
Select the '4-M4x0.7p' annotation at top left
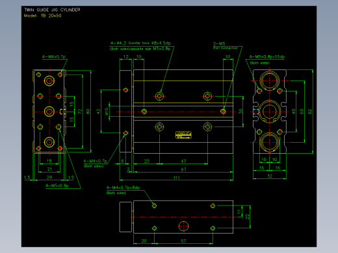[x=54, y=56]
